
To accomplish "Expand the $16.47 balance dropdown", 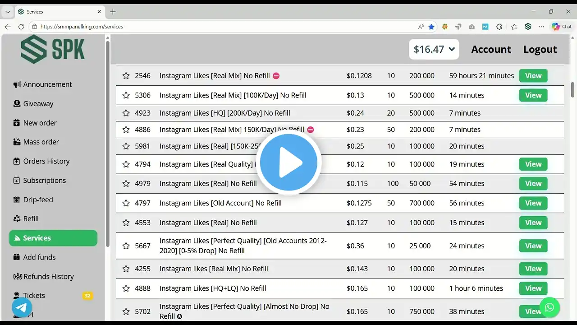I will (x=434, y=49).
